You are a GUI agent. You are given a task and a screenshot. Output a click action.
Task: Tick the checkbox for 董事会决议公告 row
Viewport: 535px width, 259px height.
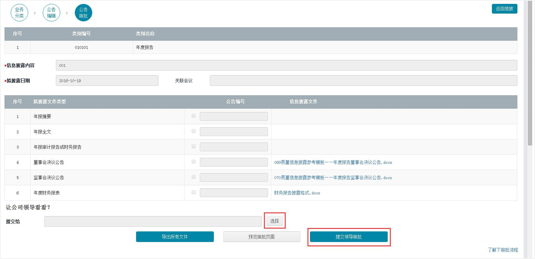pyautogui.click(x=194, y=162)
